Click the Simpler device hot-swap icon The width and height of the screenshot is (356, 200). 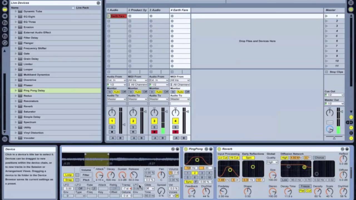pyautogui.click(x=173, y=149)
